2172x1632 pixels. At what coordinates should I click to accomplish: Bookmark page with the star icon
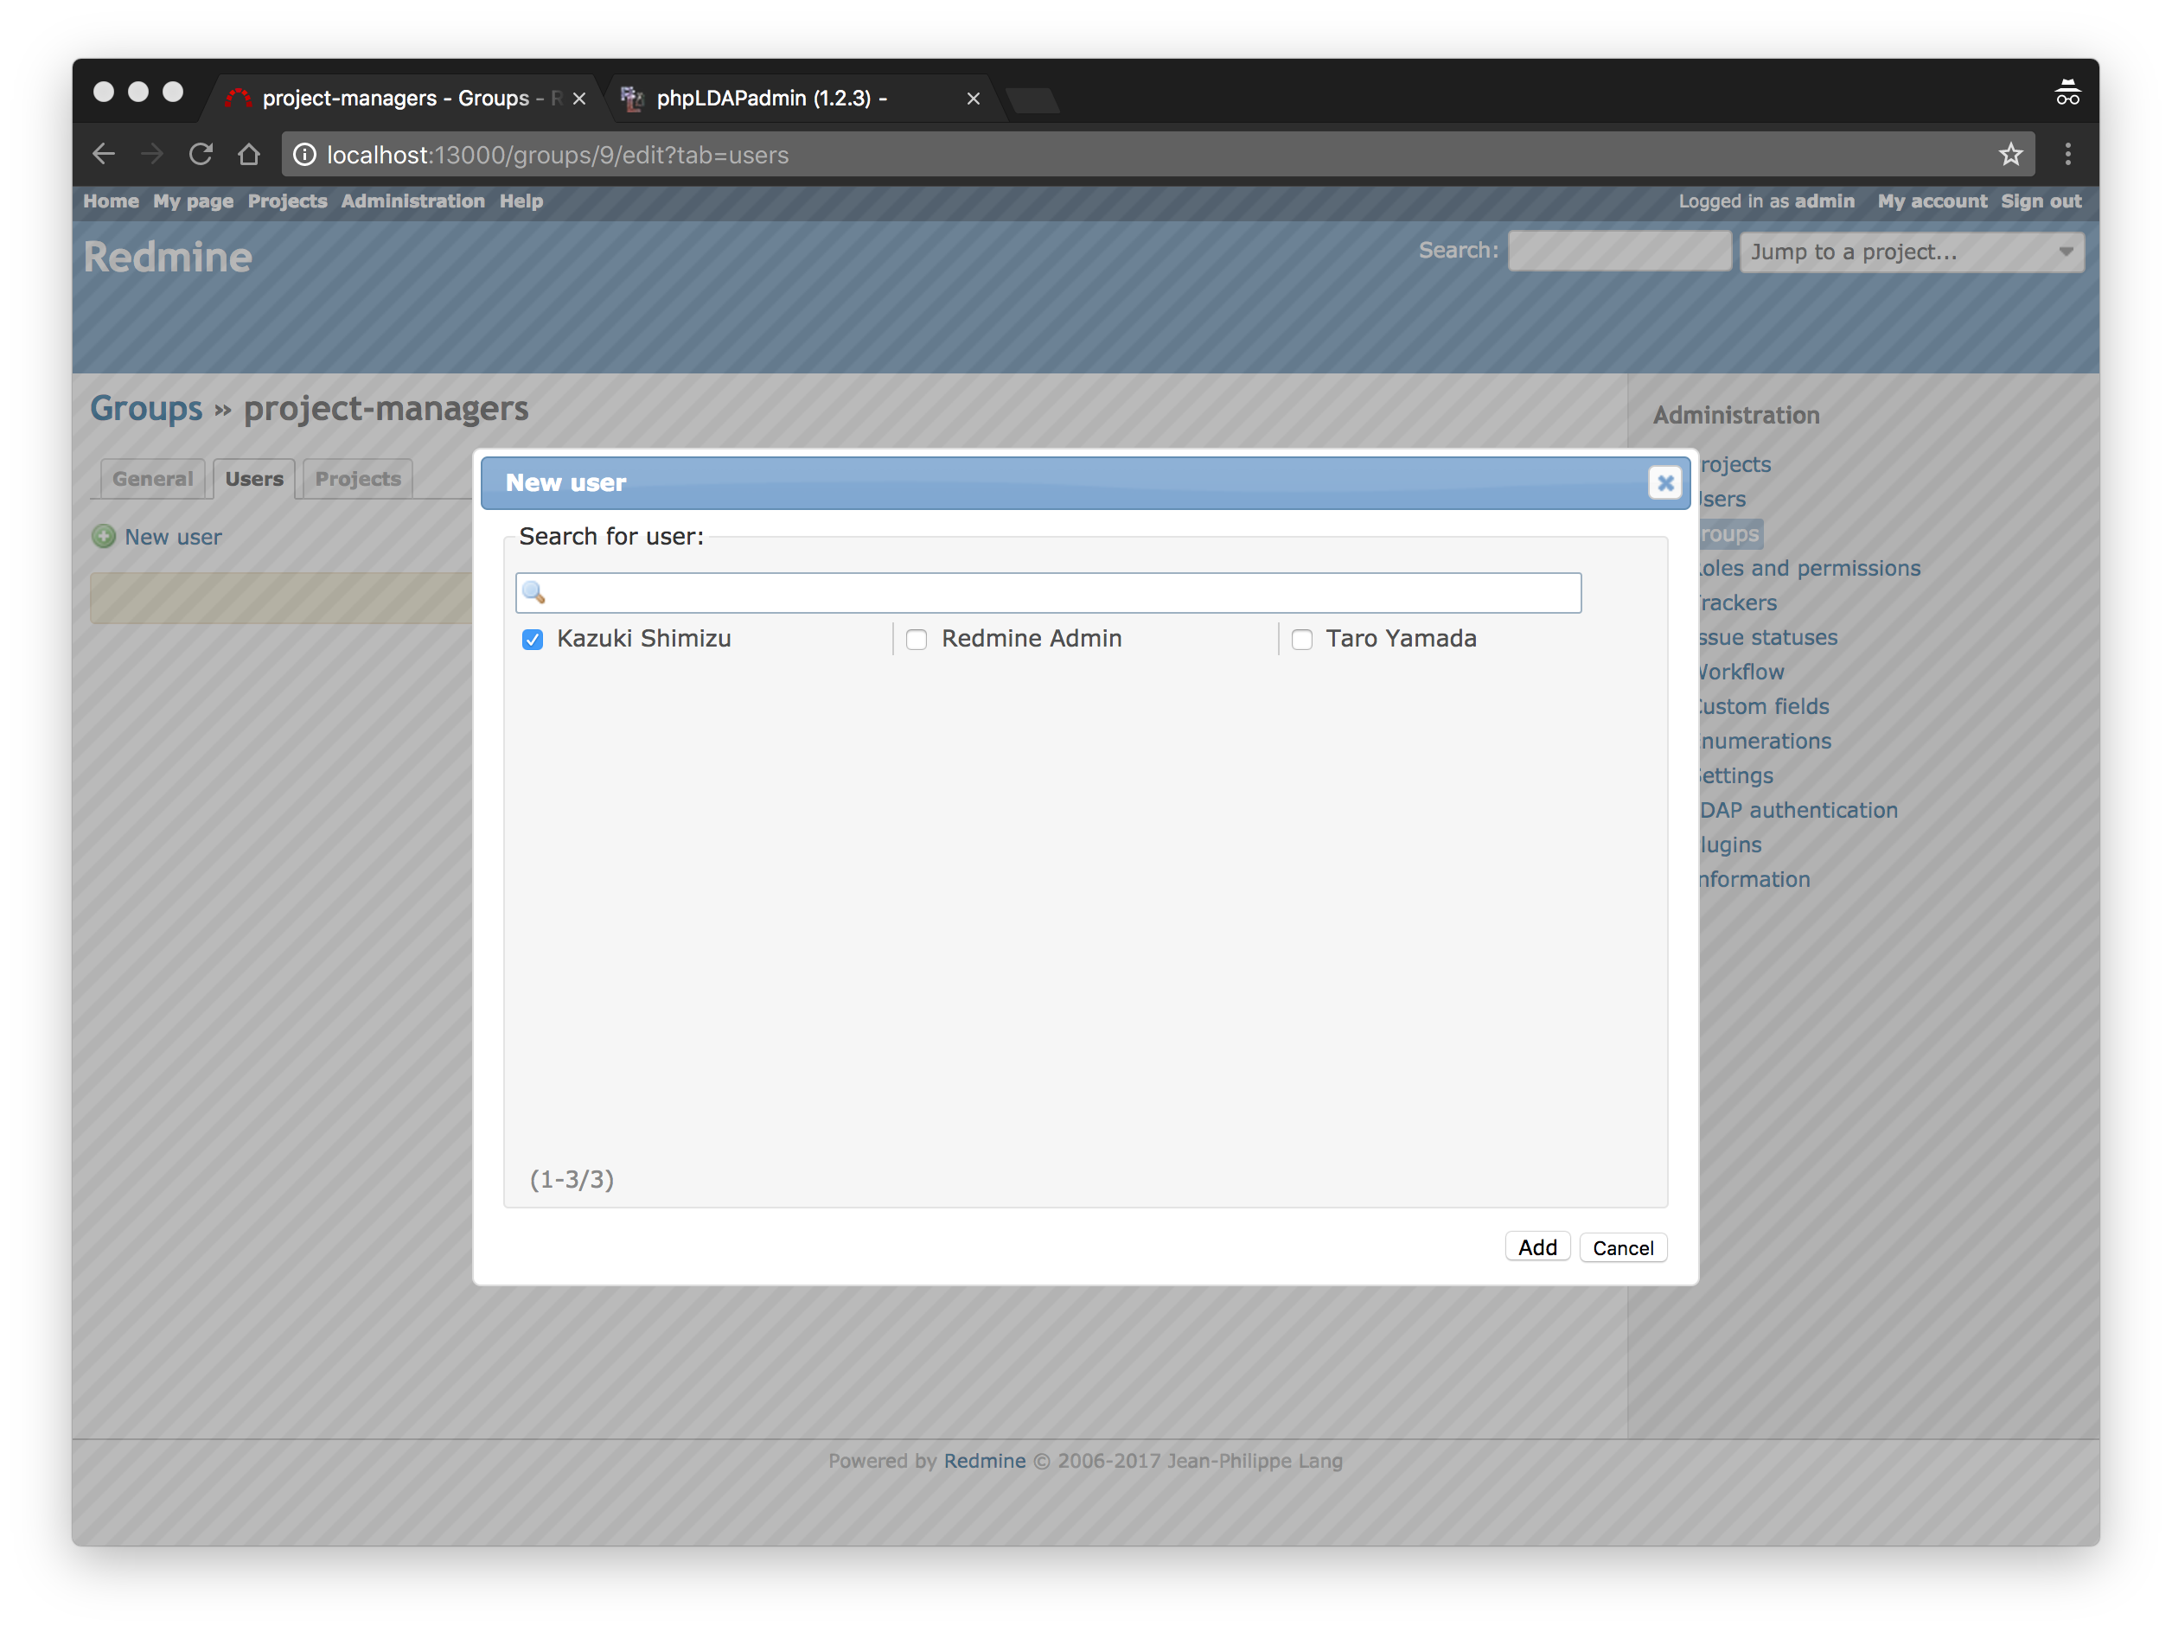pos(2010,154)
